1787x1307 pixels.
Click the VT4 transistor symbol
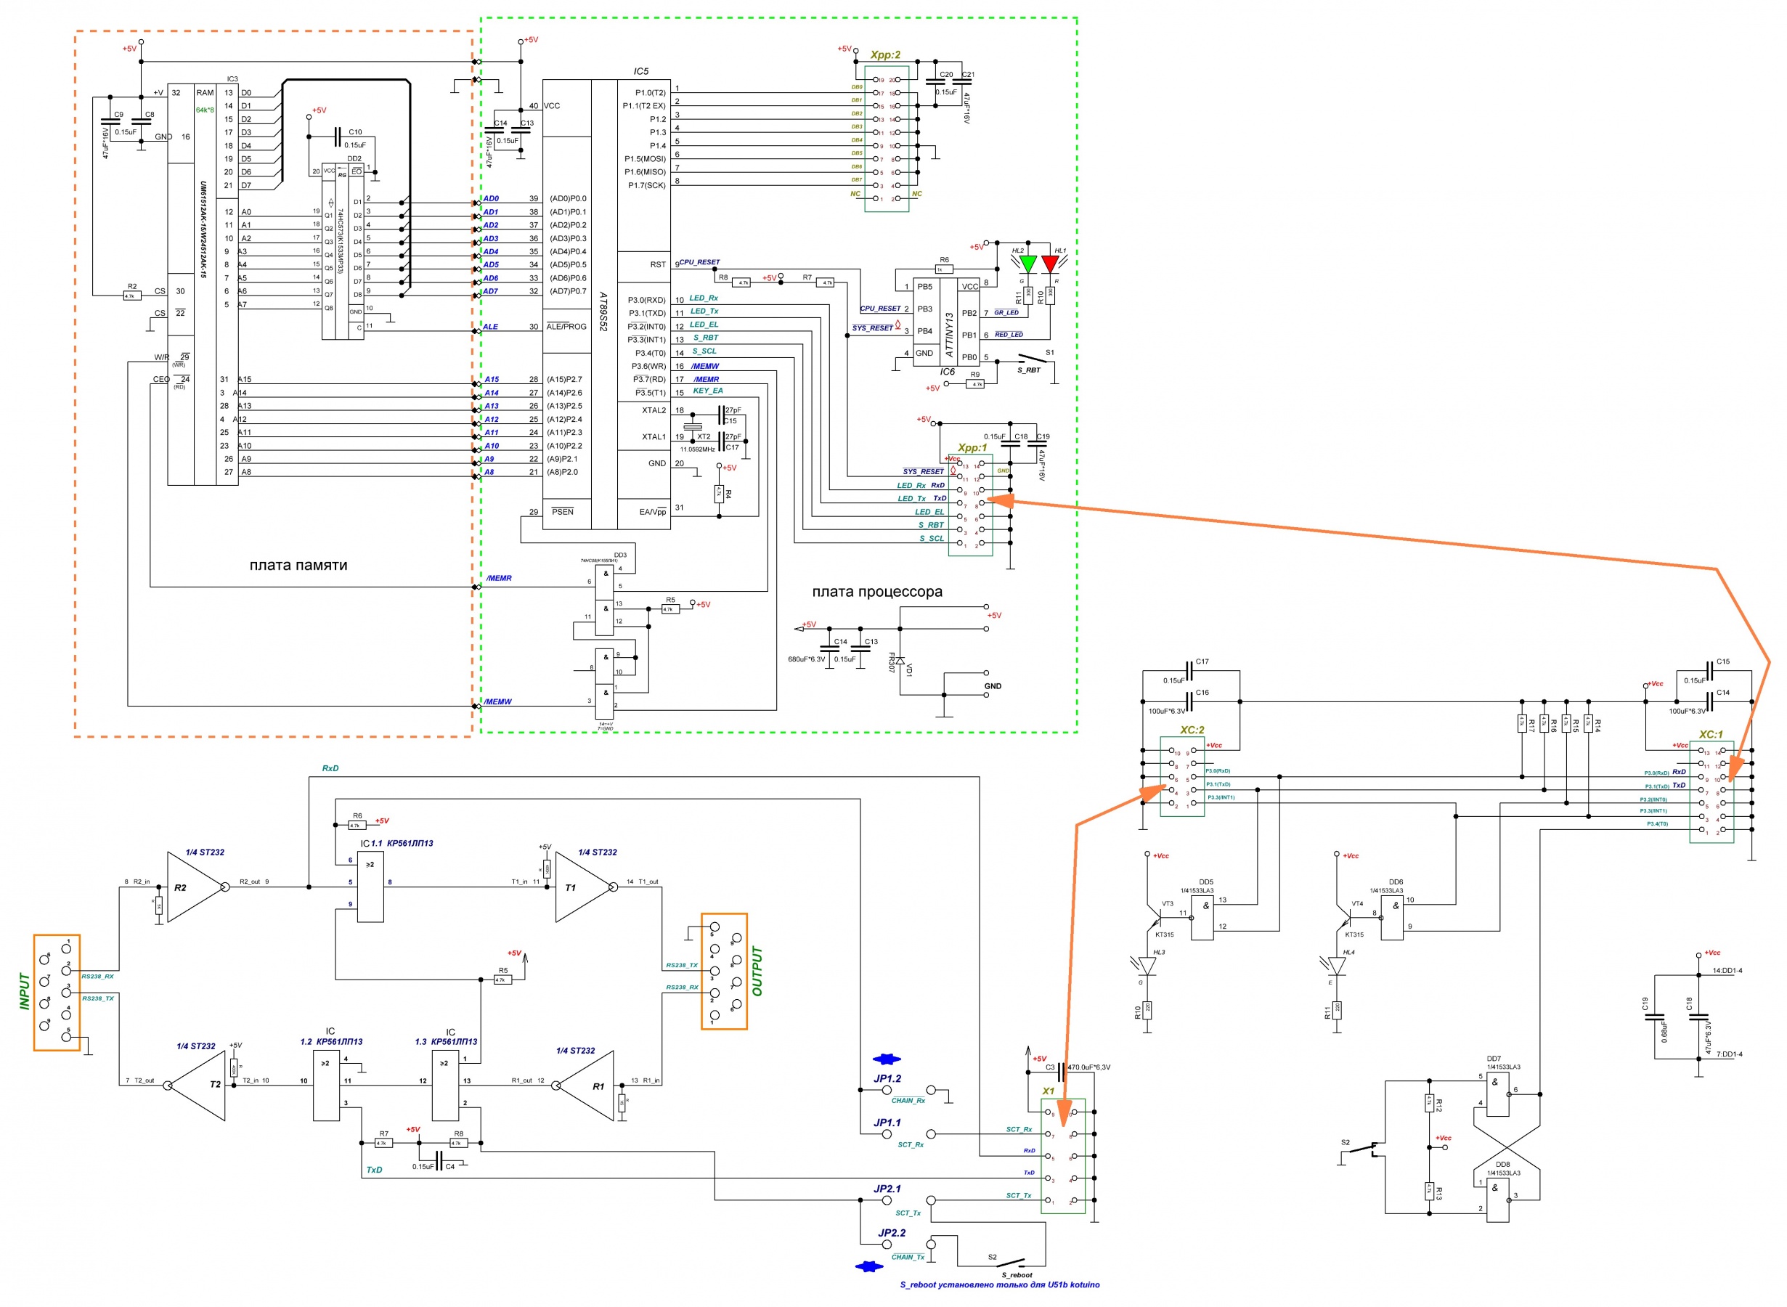tap(1343, 918)
